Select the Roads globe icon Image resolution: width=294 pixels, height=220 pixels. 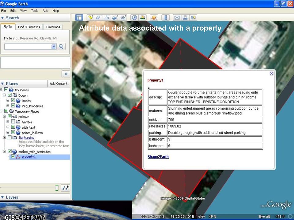coord(18,101)
